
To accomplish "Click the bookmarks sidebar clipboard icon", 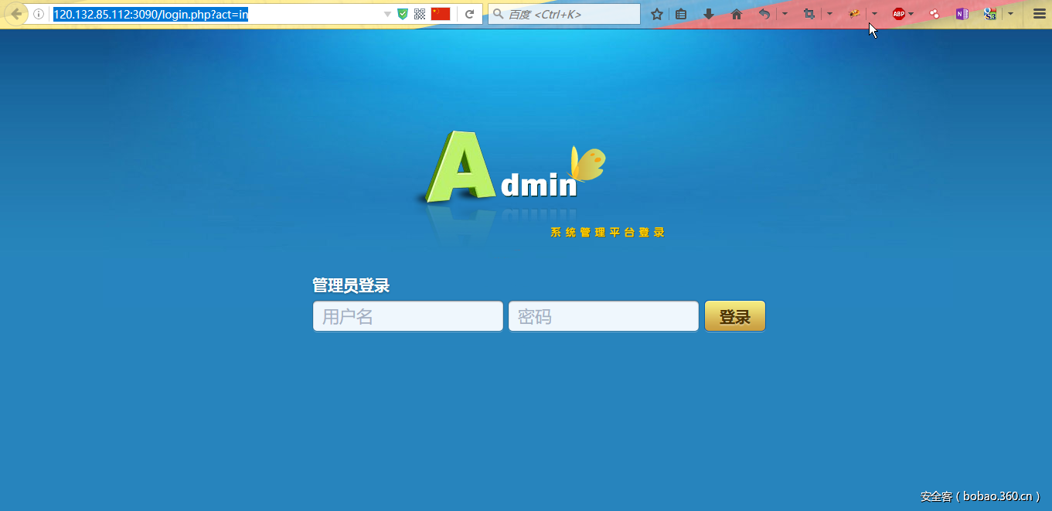I will coord(680,13).
